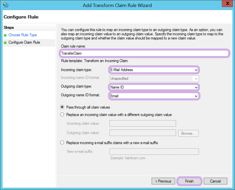Close the Add Transform Claim Rule Wizard
The height and width of the screenshot is (190, 235).
[x=227, y=4]
